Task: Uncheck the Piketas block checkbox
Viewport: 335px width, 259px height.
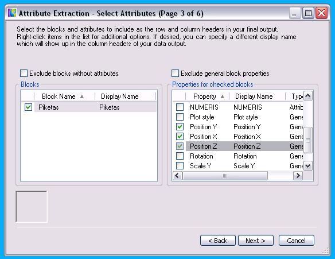Action: coord(28,107)
